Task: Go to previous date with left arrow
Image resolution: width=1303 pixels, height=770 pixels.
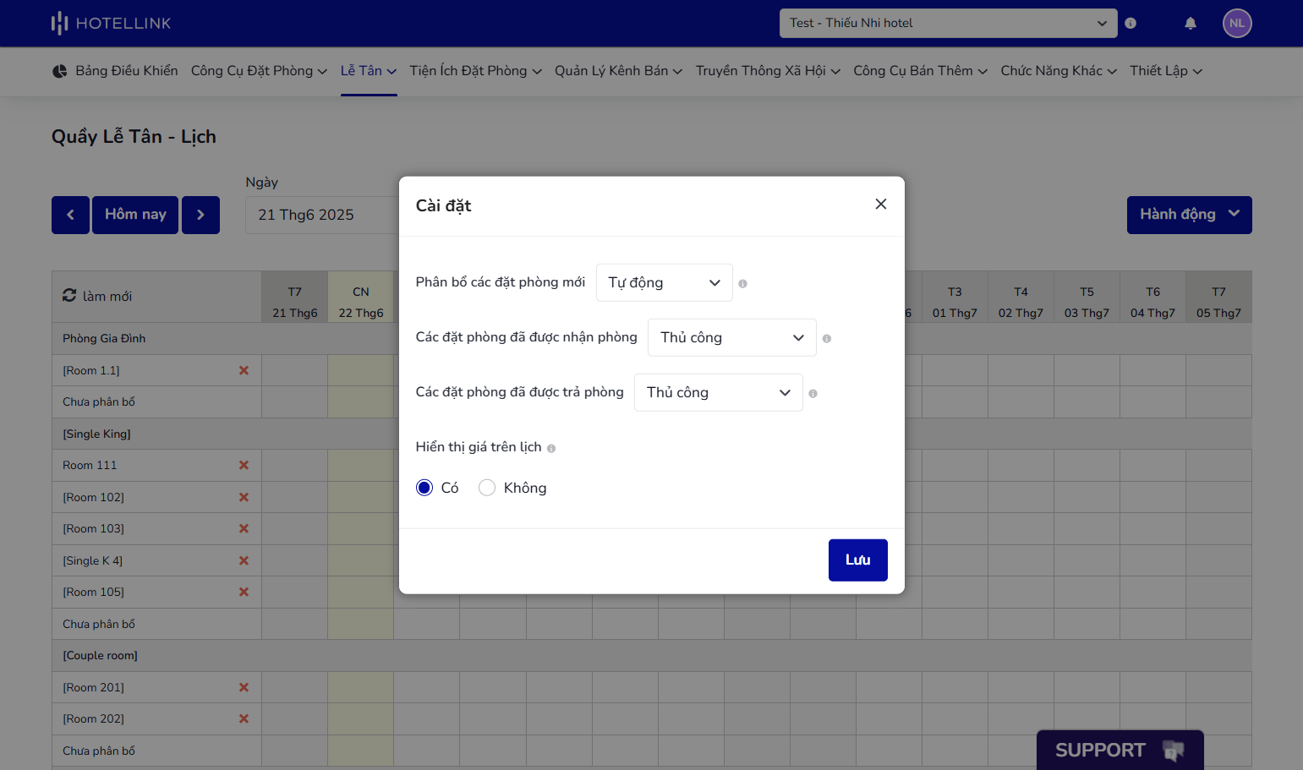Action: click(70, 215)
